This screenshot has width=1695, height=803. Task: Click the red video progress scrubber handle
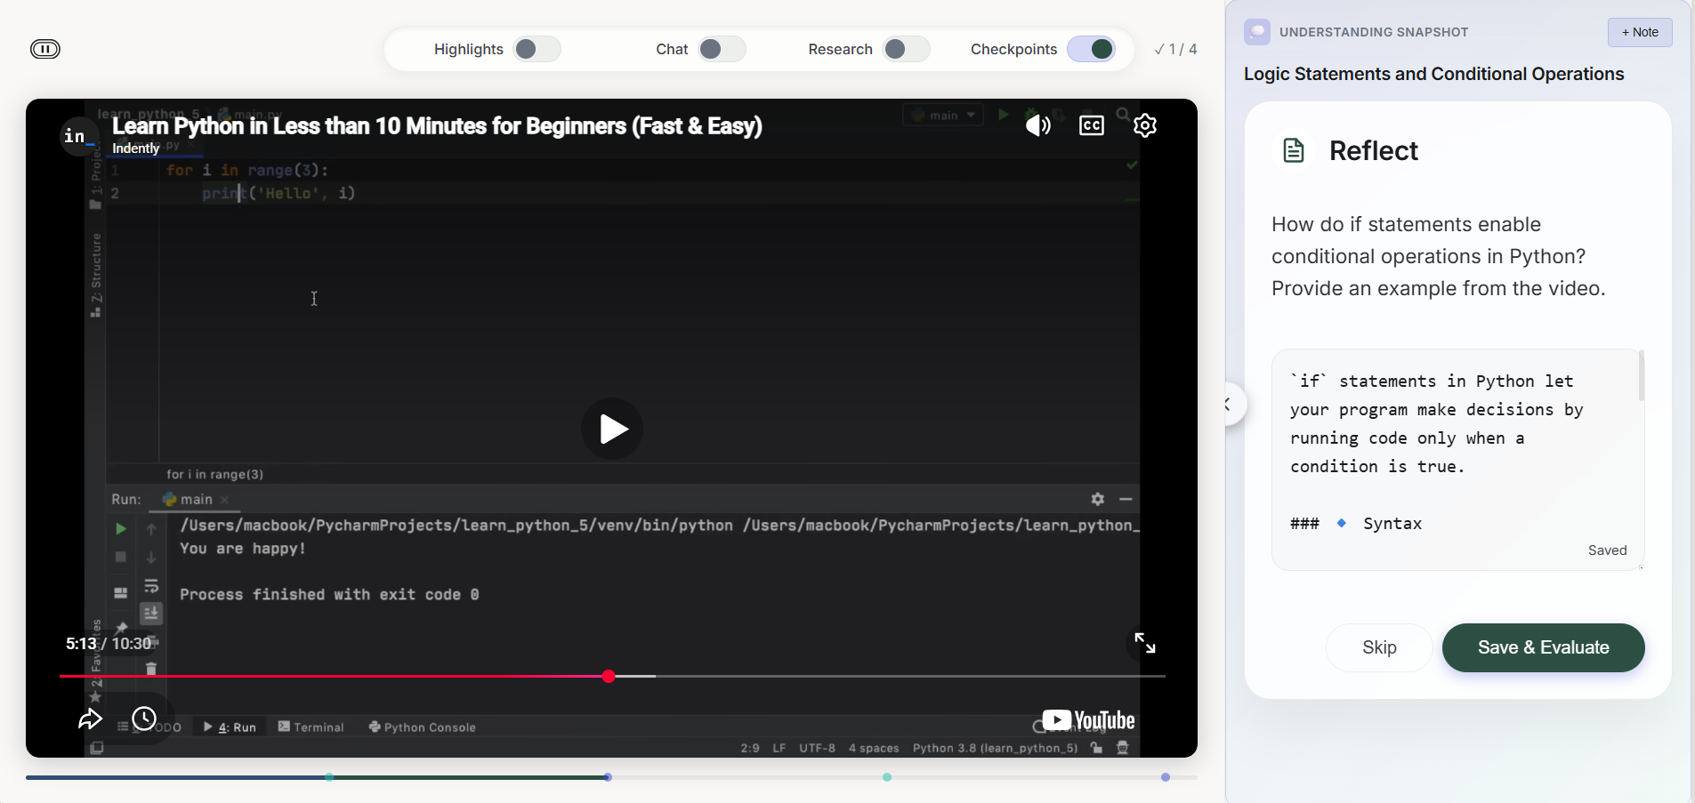click(609, 677)
